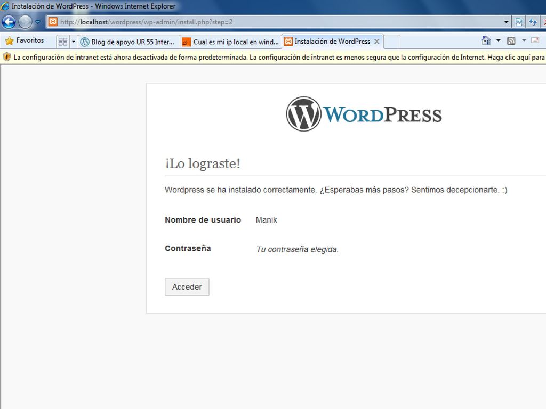
Task: Click the information bar shield icon
Action: click(6, 56)
